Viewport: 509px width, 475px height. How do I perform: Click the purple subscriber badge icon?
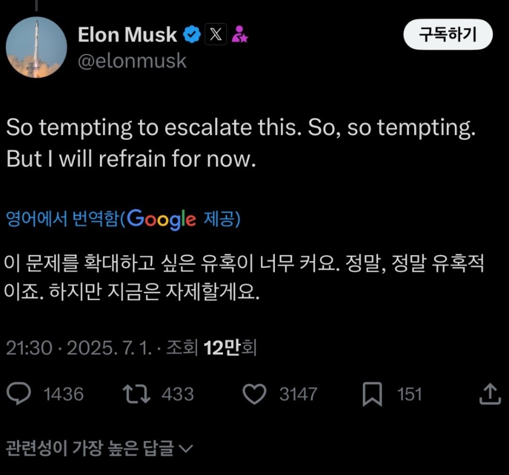(240, 35)
